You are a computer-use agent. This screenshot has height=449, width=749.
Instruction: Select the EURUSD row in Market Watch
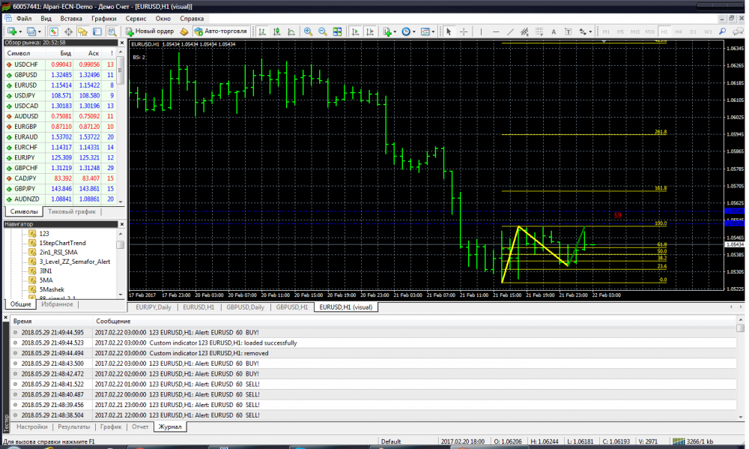point(60,85)
